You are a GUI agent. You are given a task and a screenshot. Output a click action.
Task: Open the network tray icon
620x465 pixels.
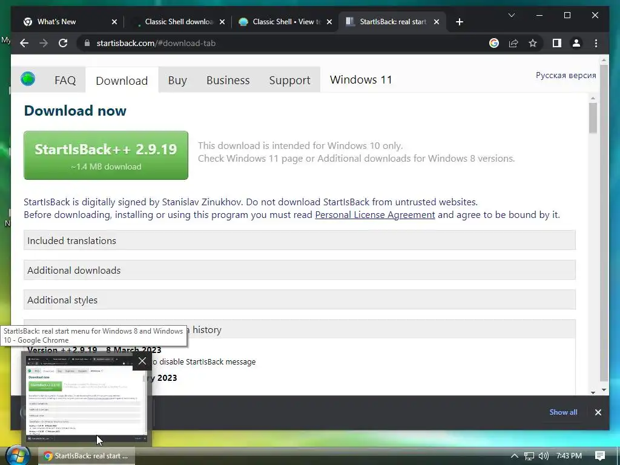coord(529,456)
